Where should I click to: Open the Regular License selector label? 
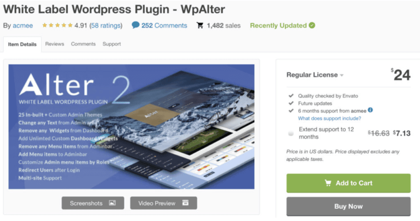(x=312, y=75)
